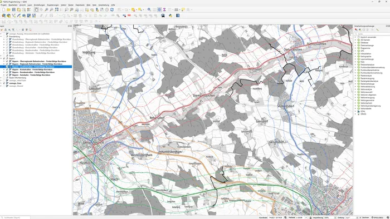This screenshot has height=219, width=390.
Task: Toggle the Bayern group visibility checkbox
Action: (x=4, y=58)
